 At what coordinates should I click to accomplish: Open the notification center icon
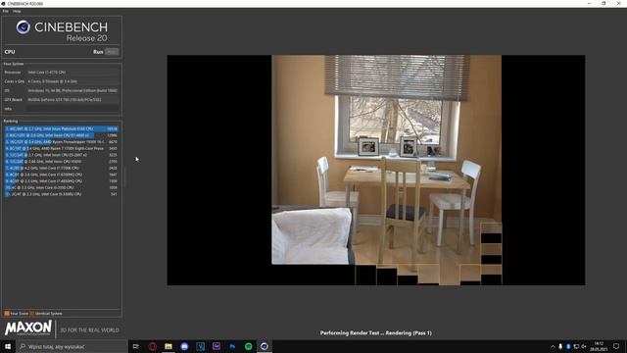pyautogui.click(x=616, y=346)
